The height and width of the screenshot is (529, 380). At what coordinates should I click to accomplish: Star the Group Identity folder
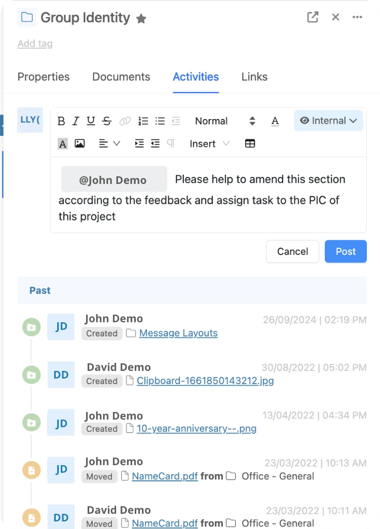pos(141,18)
